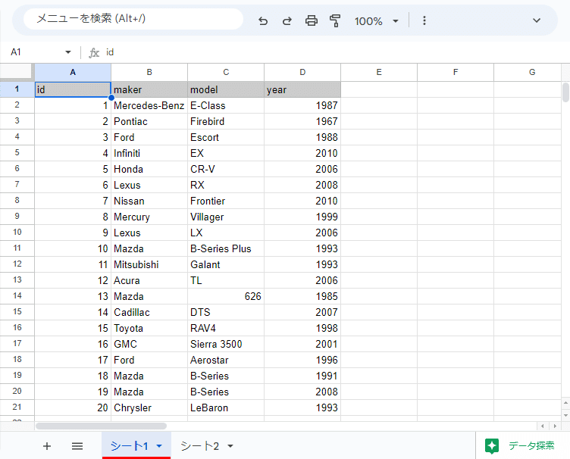Screen dimensions: 570x459
Task: Open the シート1 tab dropdown arrow
Action: (159, 446)
